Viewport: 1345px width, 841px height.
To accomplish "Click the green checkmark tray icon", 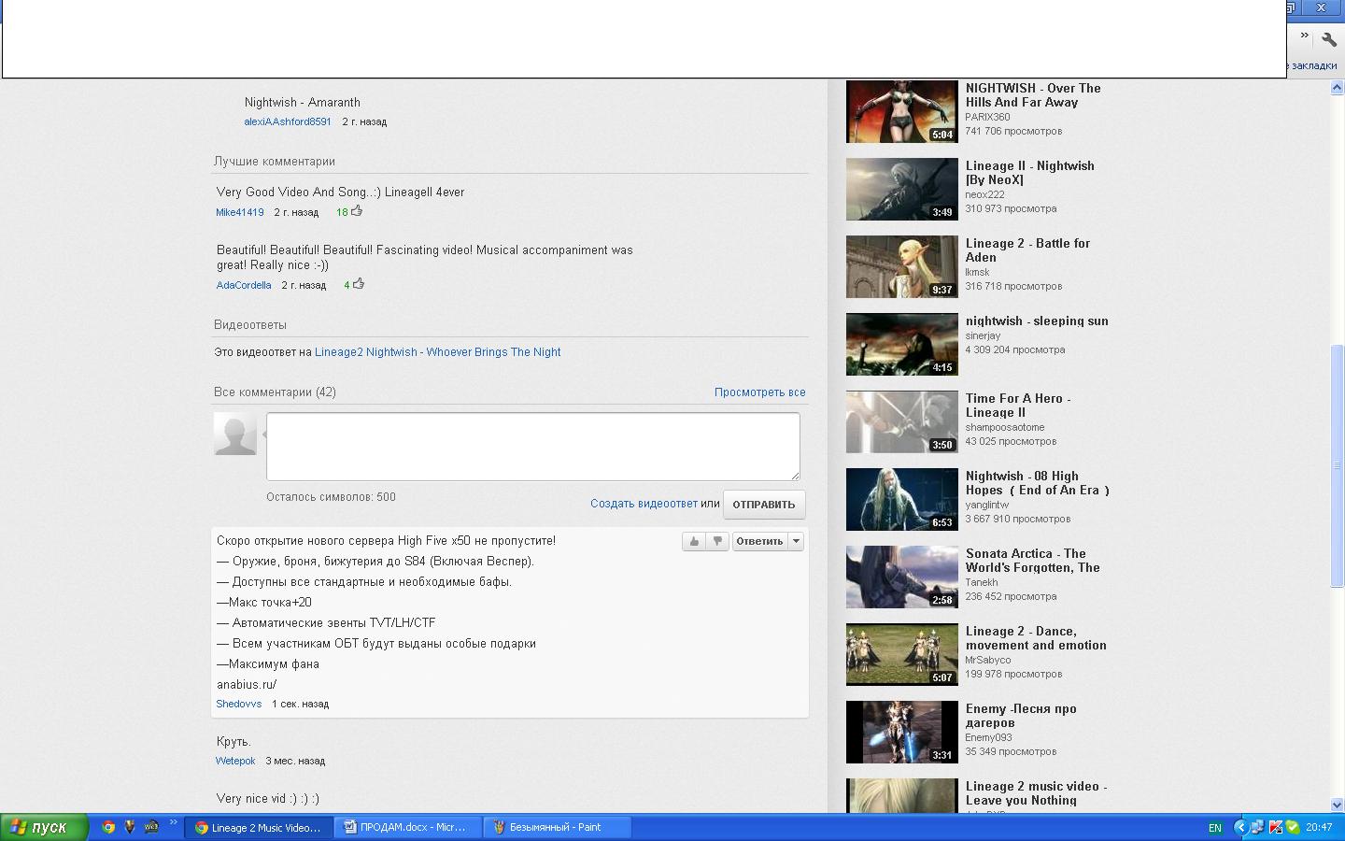I will click(1293, 827).
